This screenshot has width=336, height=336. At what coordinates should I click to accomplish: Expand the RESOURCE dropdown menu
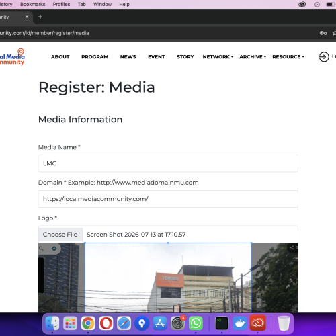pyautogui.click(x=288, y=57)
